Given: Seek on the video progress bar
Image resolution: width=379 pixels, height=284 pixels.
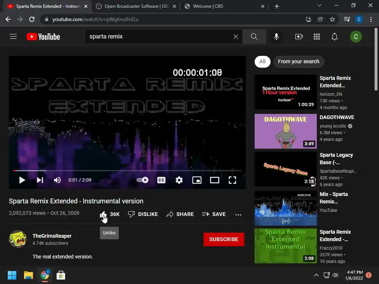Looking at the screenshot, I should click(x=127, y=170).
